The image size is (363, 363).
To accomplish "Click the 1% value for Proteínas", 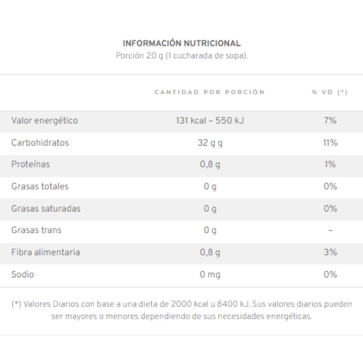I will coord(330,164).
